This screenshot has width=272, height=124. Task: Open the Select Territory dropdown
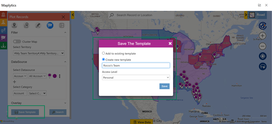(39, 53)
